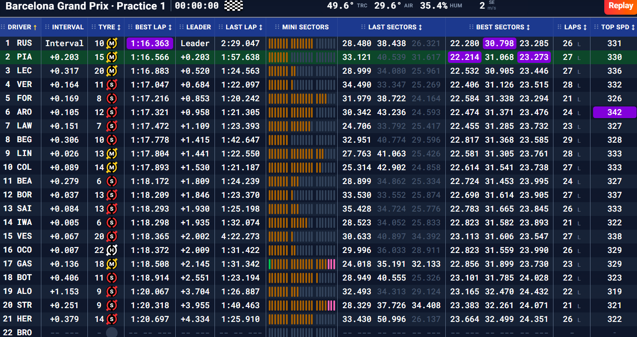Screen dimensions: 637x337
Task: Click the soft tyre icon in BOT row
Action: click(112, 278)
